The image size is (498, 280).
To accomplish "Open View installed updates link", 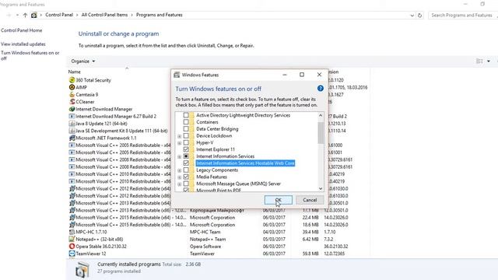I will tap(23, 44).
